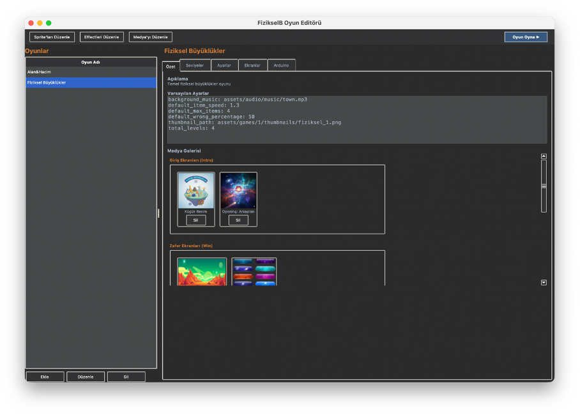This screenshot has width=580, height=415.
Task: Delete "Küçük Resim" with its Sil button
Action: coord(195,220)
